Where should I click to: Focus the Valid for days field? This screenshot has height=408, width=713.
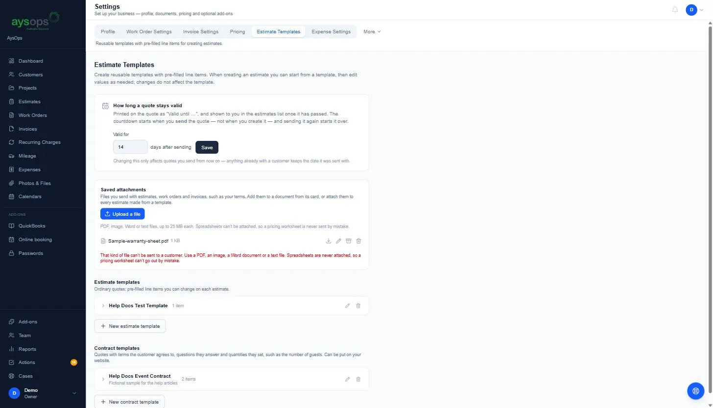coord(130,147)
